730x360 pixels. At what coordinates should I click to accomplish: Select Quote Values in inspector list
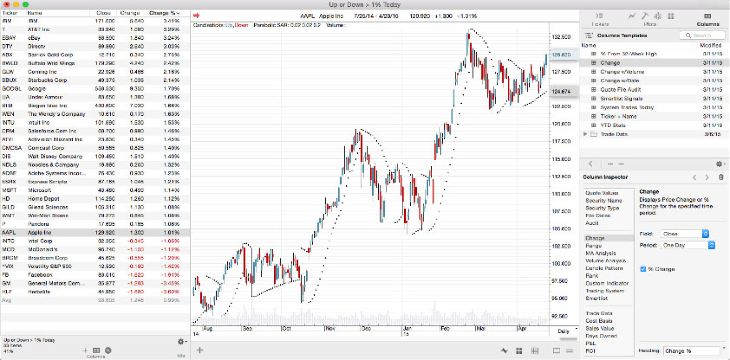click(602, 193)
